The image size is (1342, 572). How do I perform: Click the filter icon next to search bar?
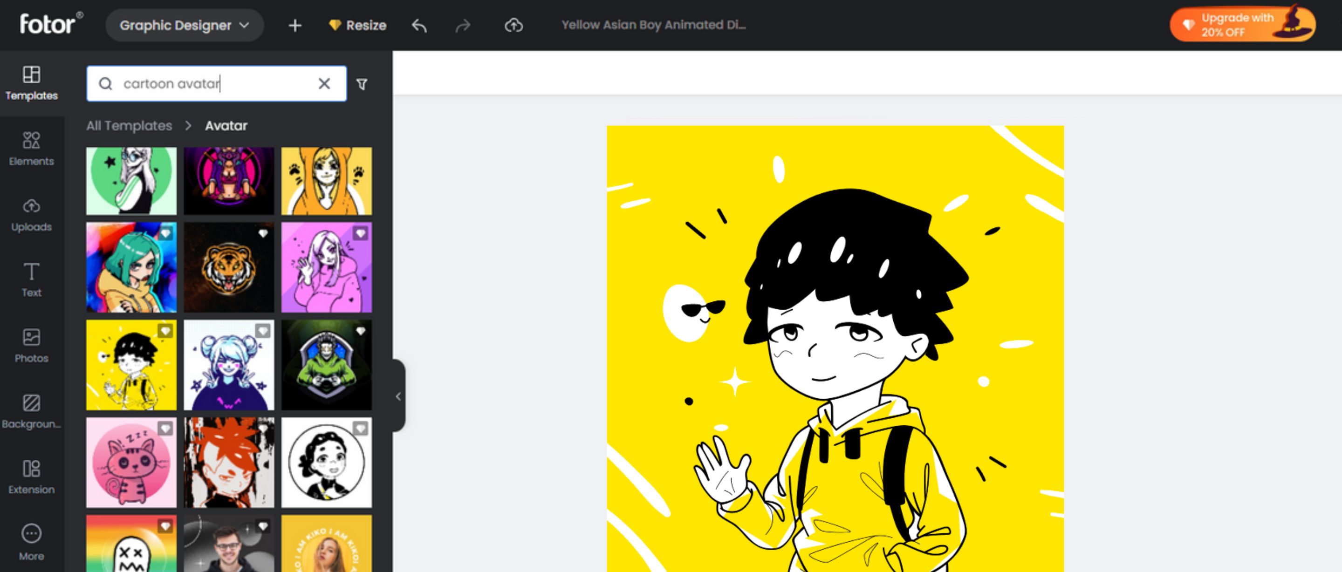(362, 84)
